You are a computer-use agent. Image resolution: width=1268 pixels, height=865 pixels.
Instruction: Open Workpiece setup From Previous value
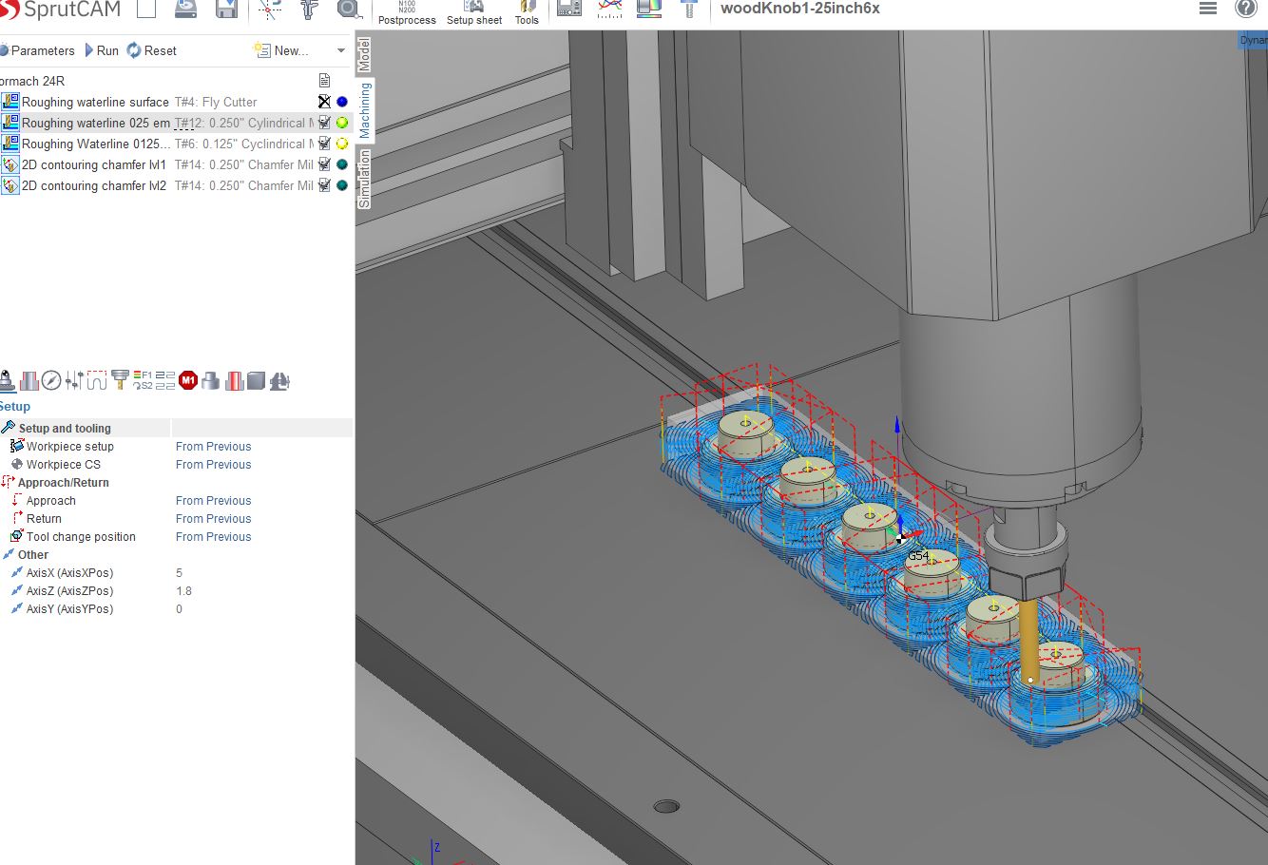[214, 446]
